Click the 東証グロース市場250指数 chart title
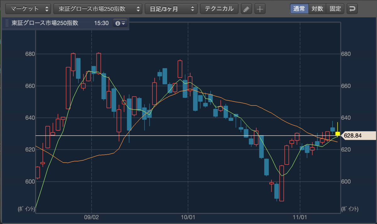377x224 pixels. (45, 23)
